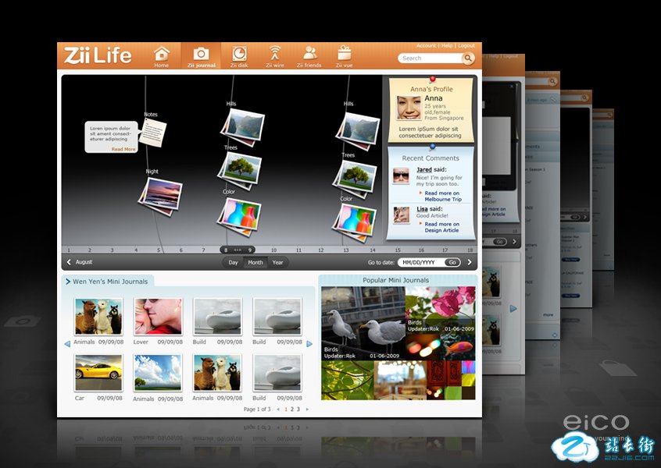The width and height of the screenshot is (661, 468).
Task: Go to previous month with August arrow
Action: [x=69, y=263]
